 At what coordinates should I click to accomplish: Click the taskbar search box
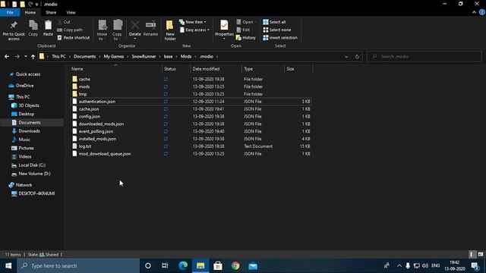click(78, 265)
